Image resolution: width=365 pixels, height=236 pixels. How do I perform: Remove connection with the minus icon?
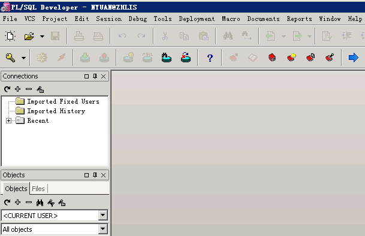coord(29,89)
